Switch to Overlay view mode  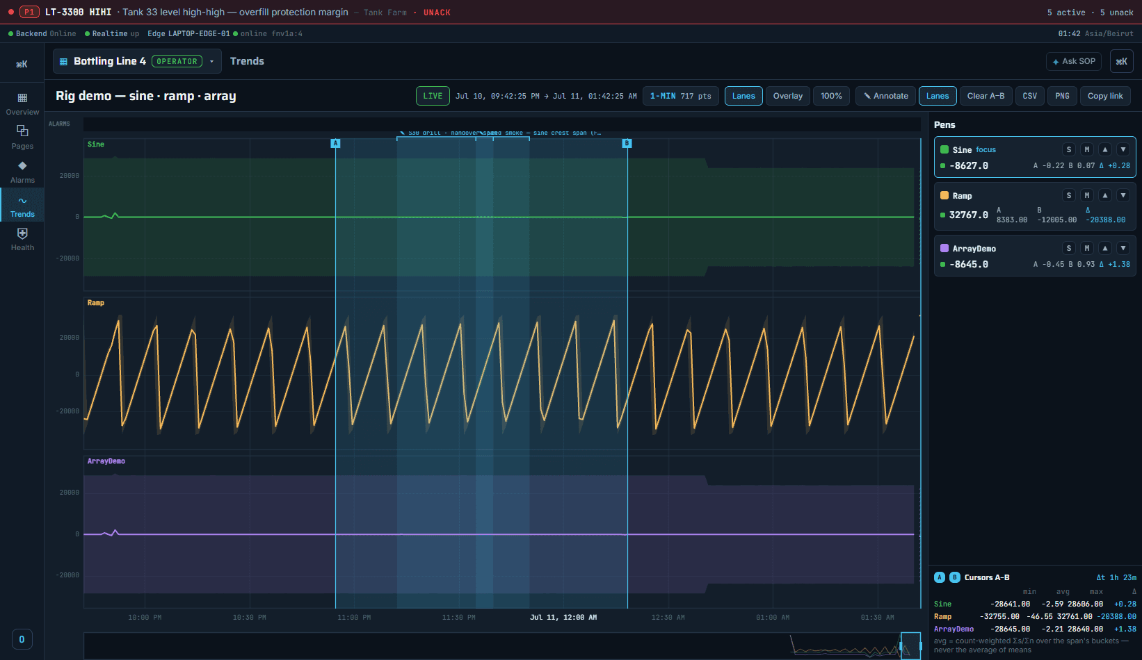coord(788,96)
